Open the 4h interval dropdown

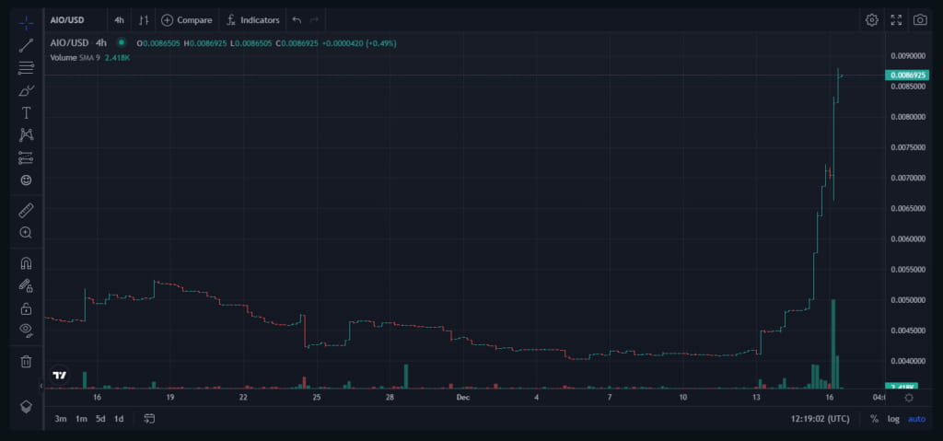click(x=119, y=20)
